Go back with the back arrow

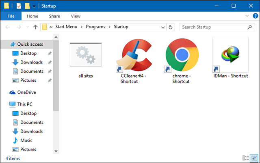tap(8, 27)
